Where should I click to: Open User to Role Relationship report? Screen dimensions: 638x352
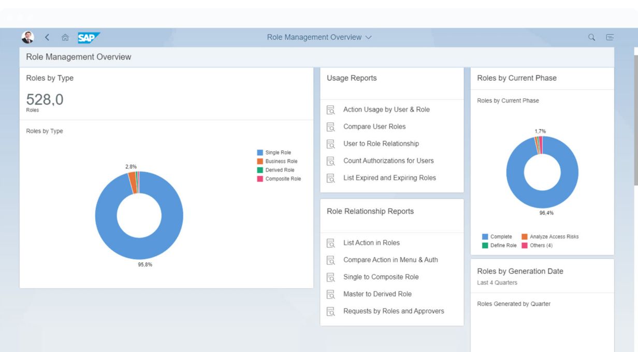click(381, 144)
